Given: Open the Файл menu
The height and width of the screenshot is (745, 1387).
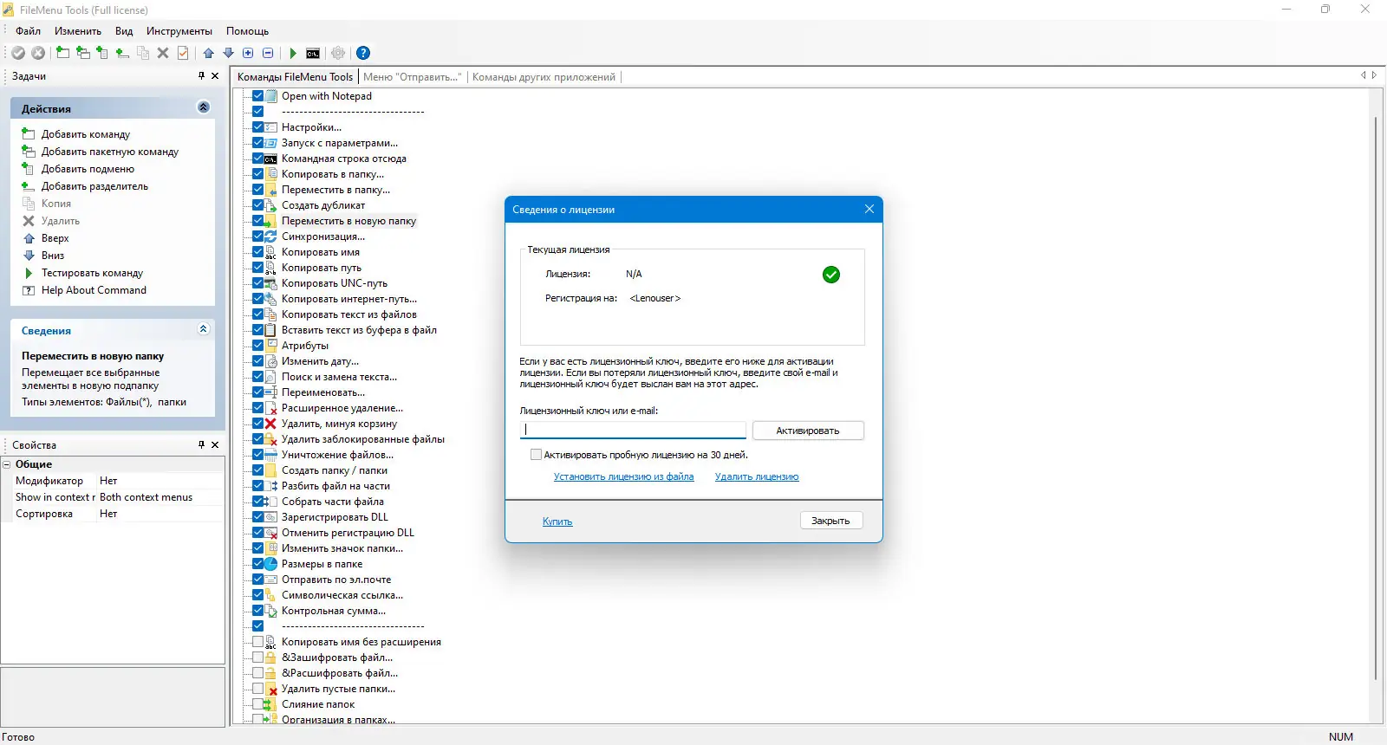Looking at the screenshot, I should pos(28,31).
